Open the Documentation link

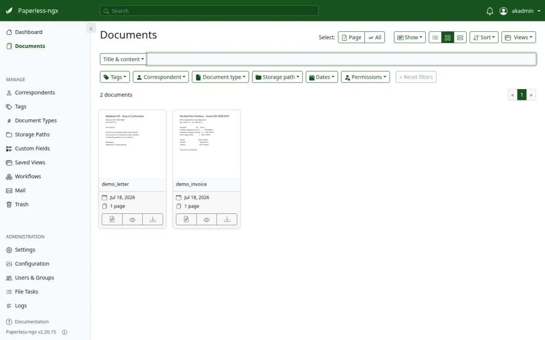32,322
